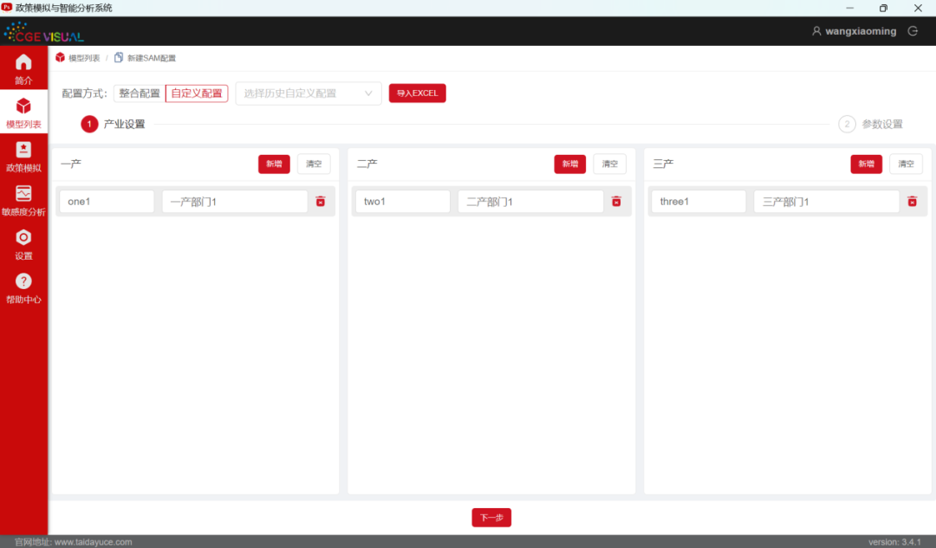Image resolution: width=936 pixels, height=548 pixels.
Task: Click 清空 in the 二产 panel
Action: [x=610, y=164]
